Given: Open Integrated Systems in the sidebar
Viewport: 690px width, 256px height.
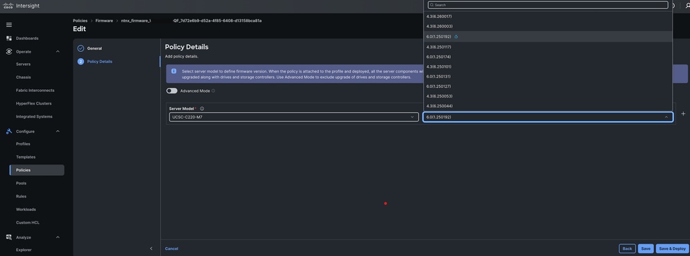Looking at the screenshot, I should pos(34,117).
